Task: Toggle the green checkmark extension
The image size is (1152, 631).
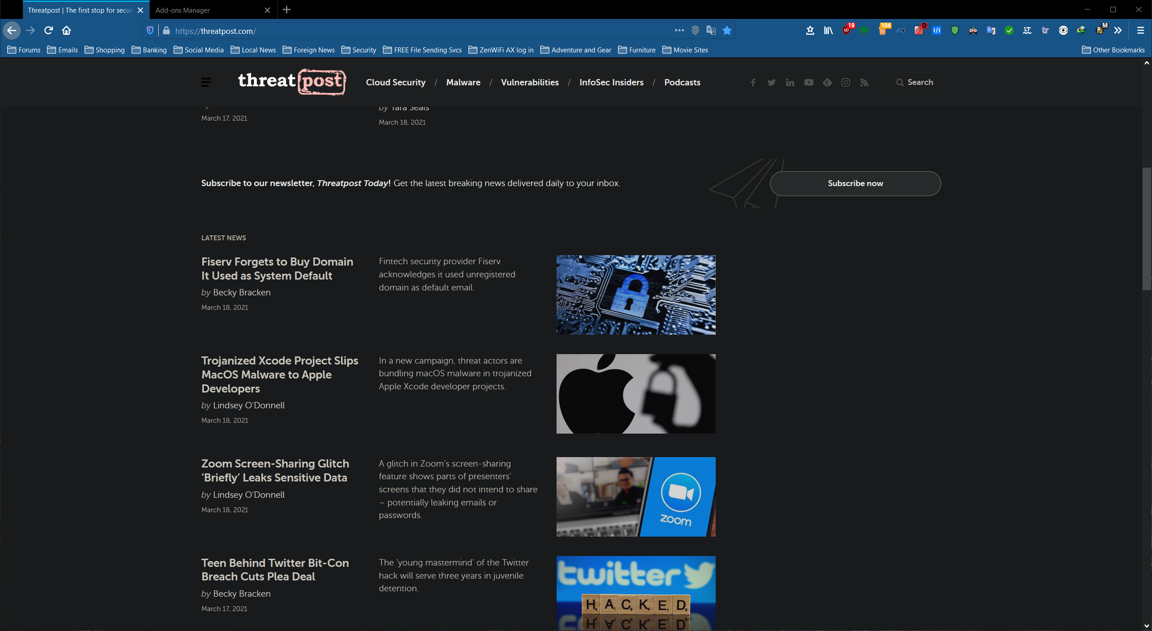Action: tap(1009, 31)
